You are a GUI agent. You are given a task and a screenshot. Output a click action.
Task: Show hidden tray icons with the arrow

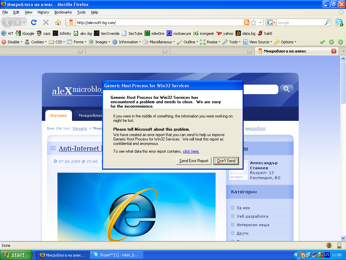296,255
